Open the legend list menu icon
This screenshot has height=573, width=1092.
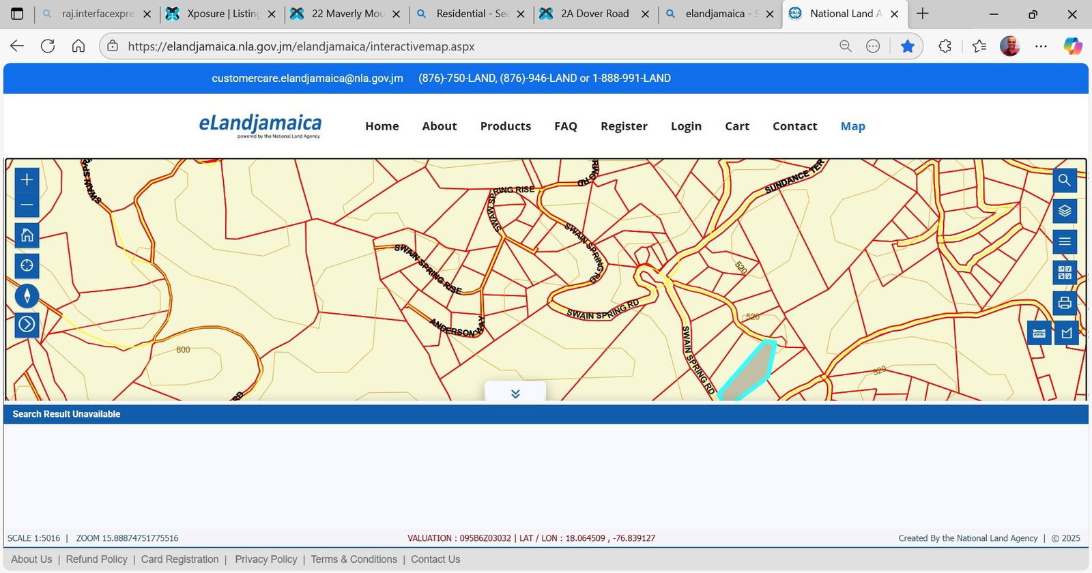pyautogui.click(x=1064, y=242)
